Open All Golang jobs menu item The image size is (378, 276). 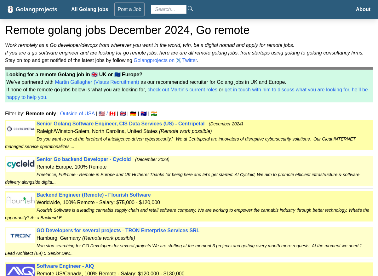[x=89, y=9]
